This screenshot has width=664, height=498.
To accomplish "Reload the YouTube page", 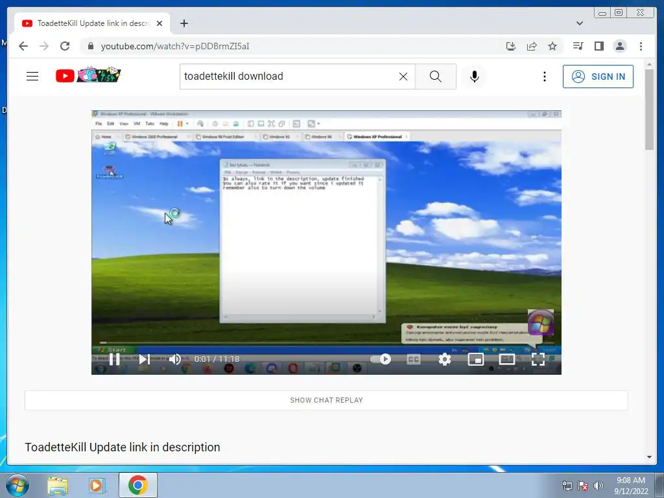I will coord(65,46).
